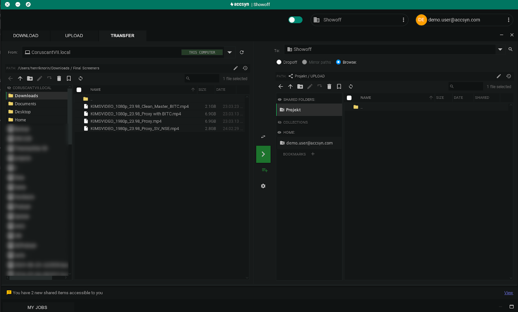Go up one level from Projekt / UPLOAD
Screen dimensions: 518x312
pyautogui.click(x=290, y=86)
